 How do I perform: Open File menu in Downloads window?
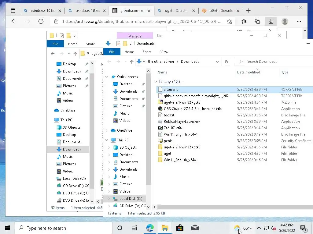coord(112,52)
